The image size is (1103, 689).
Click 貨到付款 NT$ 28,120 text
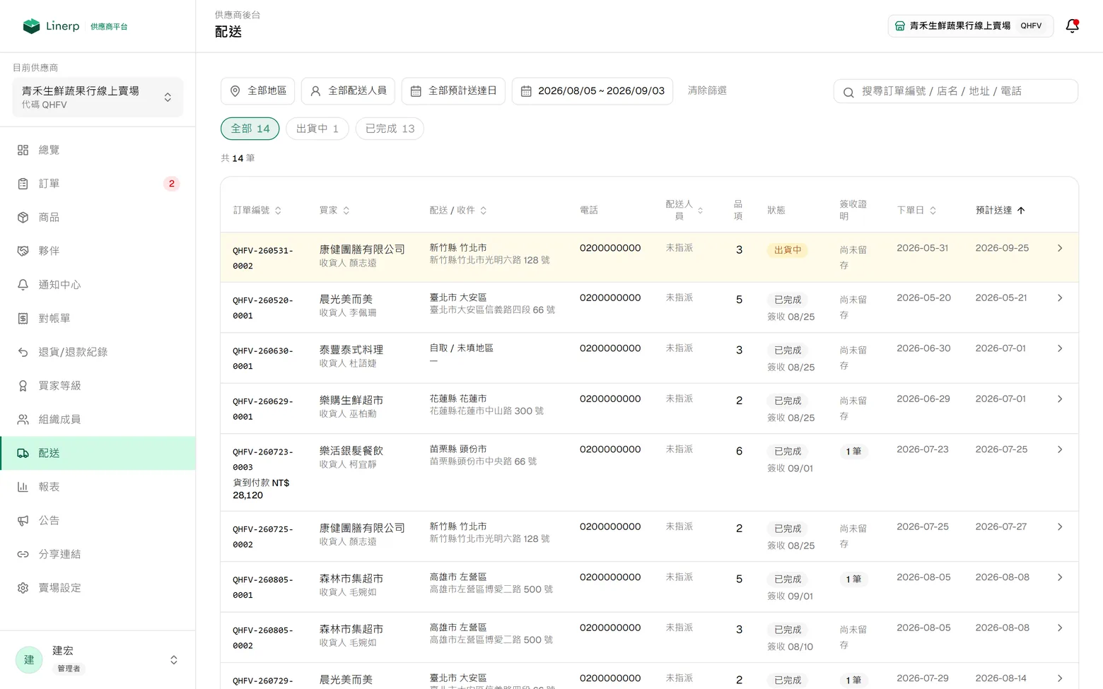261,489
